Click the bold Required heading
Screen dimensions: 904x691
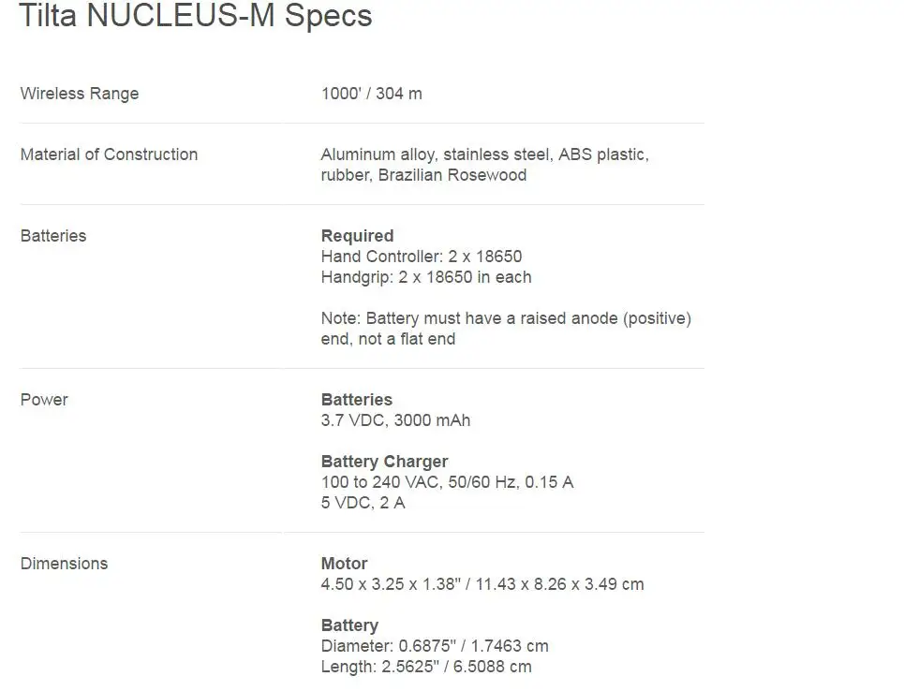tap(358, 236)
